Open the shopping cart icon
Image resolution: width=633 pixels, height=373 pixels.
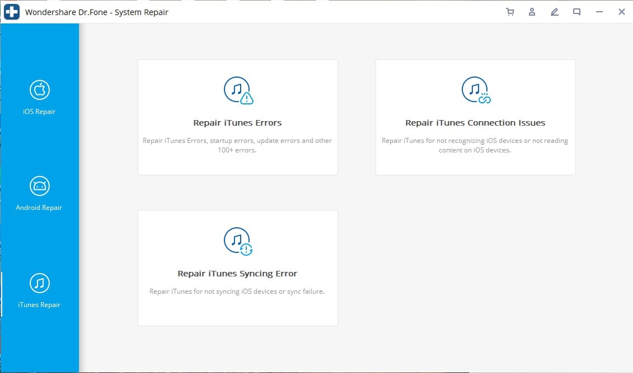click(510, 12)
